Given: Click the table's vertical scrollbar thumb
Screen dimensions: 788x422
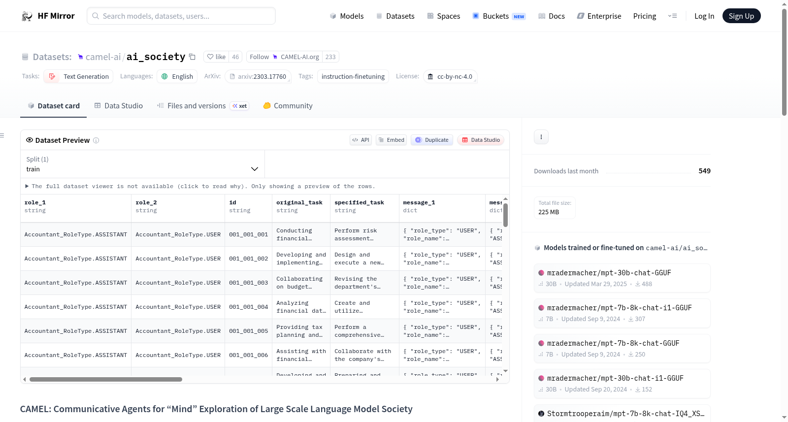Looking at the screenshot, I should pos(505,215).
